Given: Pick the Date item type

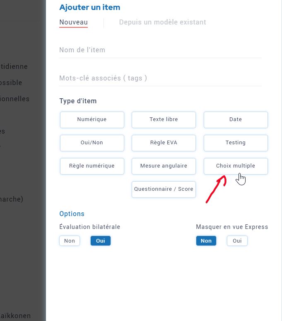Looking at the screenshot, I should point(236,120).
